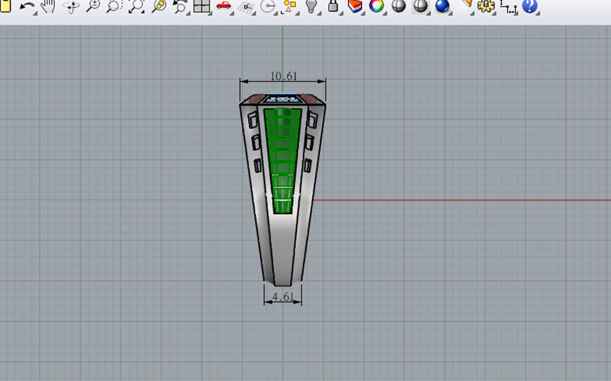Click the Undo View Change icon
The width and height of the screenshot is (611, 381).
180,6
